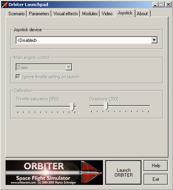
Task: Open the Video tab
Action: tap(107, 13)
